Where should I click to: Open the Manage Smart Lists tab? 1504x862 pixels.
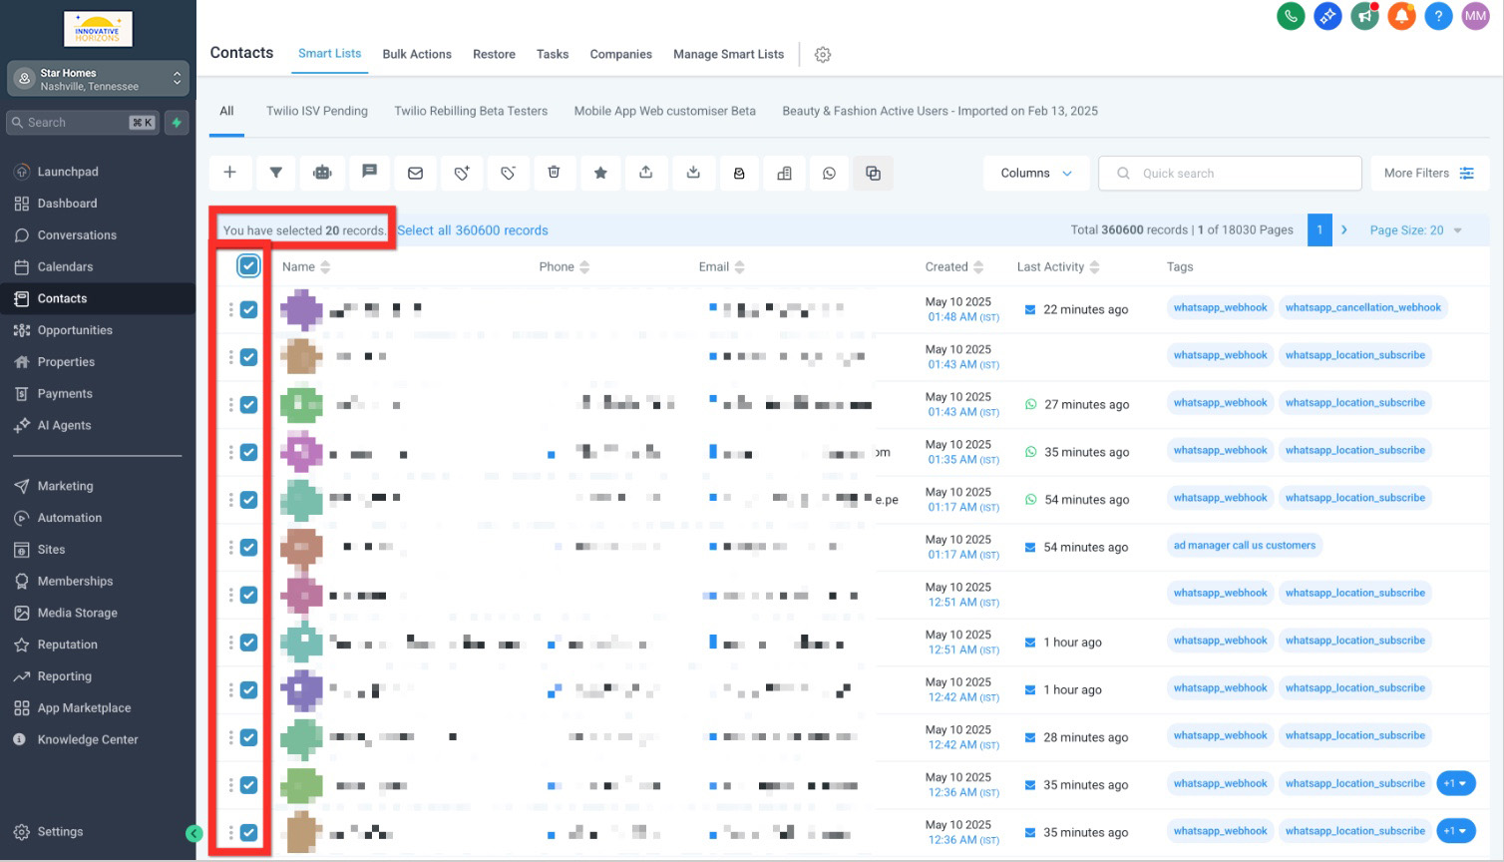coord(728,54)
